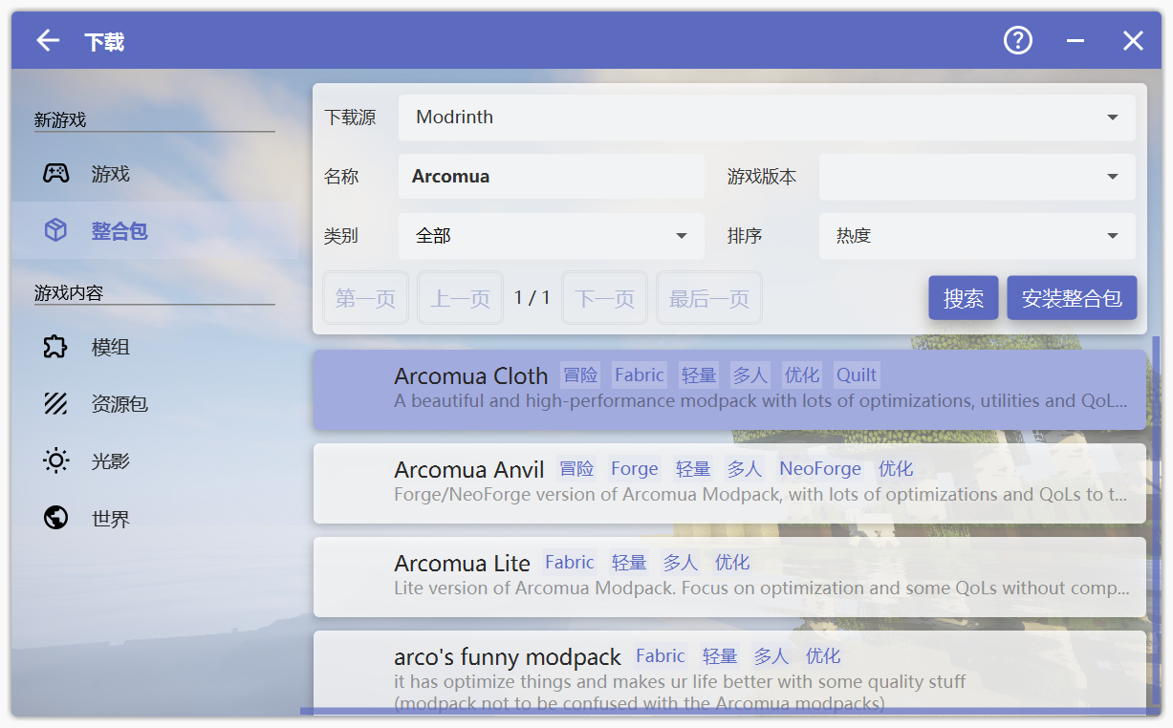Click the gamepad icon for 游戏
1173x728 pixels.
55,174
